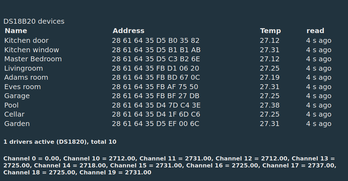Select the Adams room sensor name
This screenshot has height=181, width=348.
[26, 77]
